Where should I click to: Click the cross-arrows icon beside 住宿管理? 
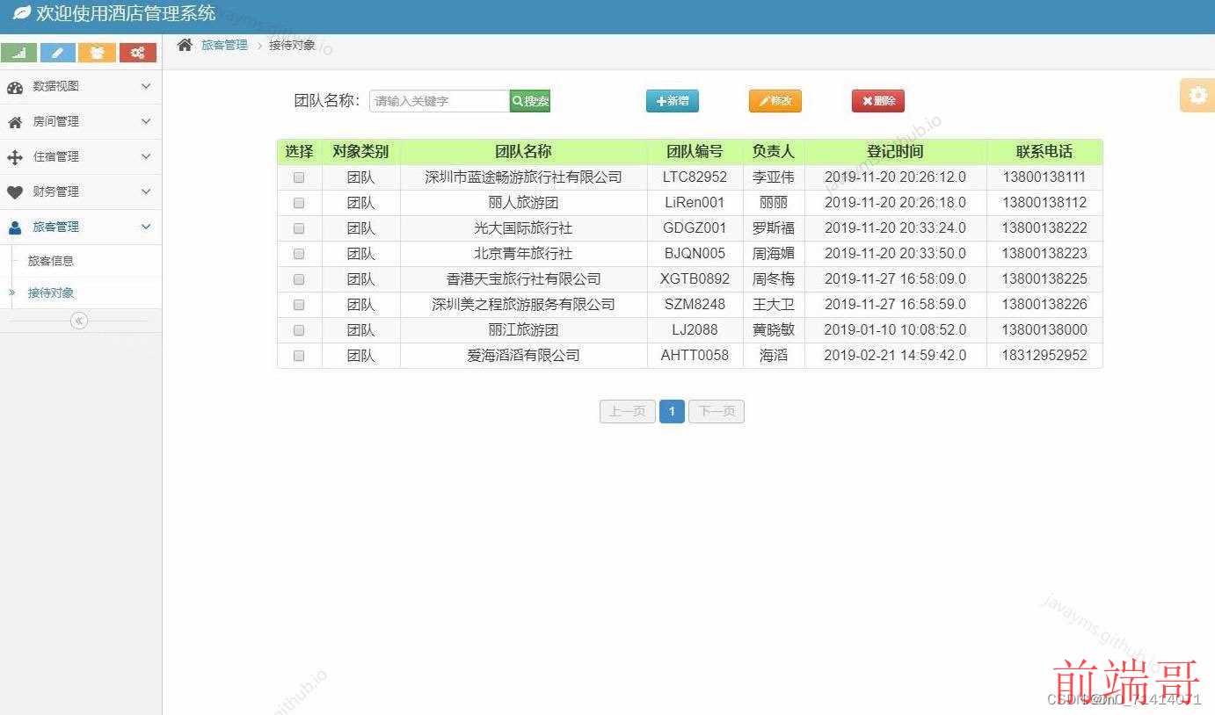(15, 157)
